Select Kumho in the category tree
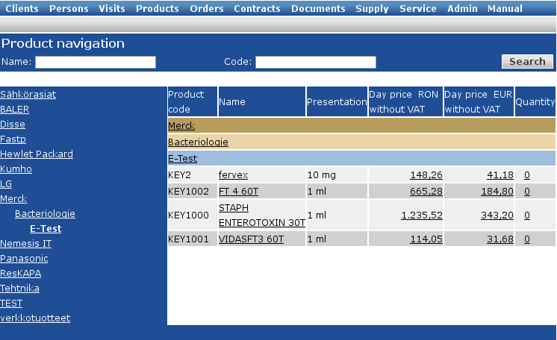557x340 pixels. (16, 169)
